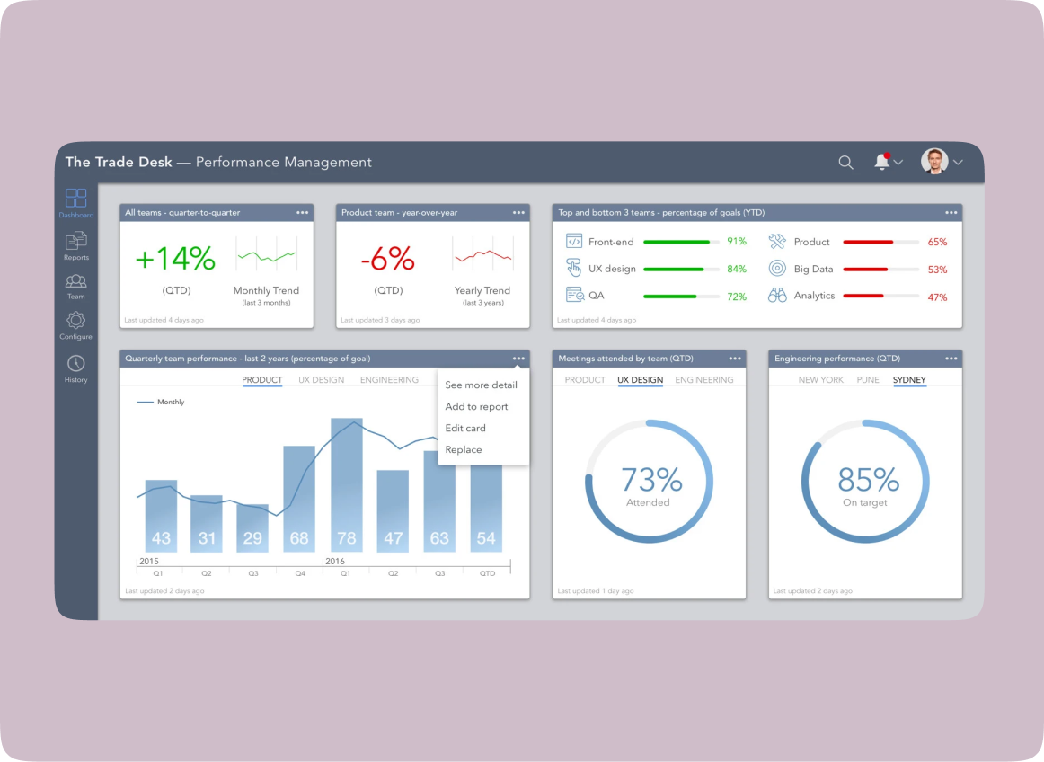The height and width of the screenshot is (762, 1044).
Task: Open Reports from the sidebar
Action: point(76,241)
